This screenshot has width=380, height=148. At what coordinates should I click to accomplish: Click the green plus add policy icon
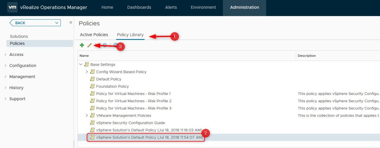(x=82, y=45)
